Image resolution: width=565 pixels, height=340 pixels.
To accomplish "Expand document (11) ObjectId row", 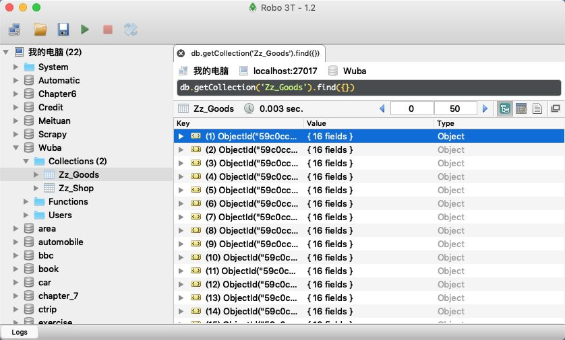I will [x=181, y=271].
